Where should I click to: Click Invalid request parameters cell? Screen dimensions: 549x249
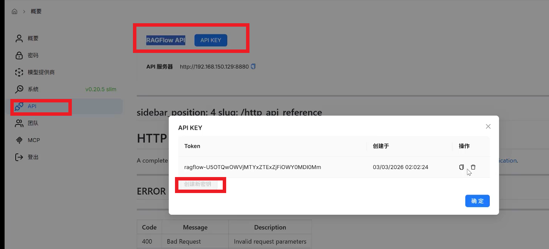pyautogui.click(x=270, y=241)
